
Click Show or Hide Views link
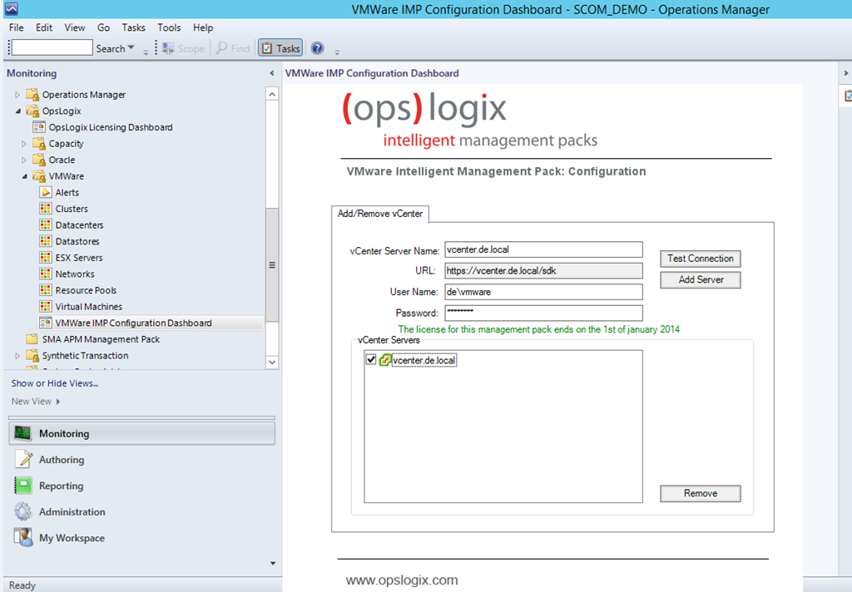(55, 383)
